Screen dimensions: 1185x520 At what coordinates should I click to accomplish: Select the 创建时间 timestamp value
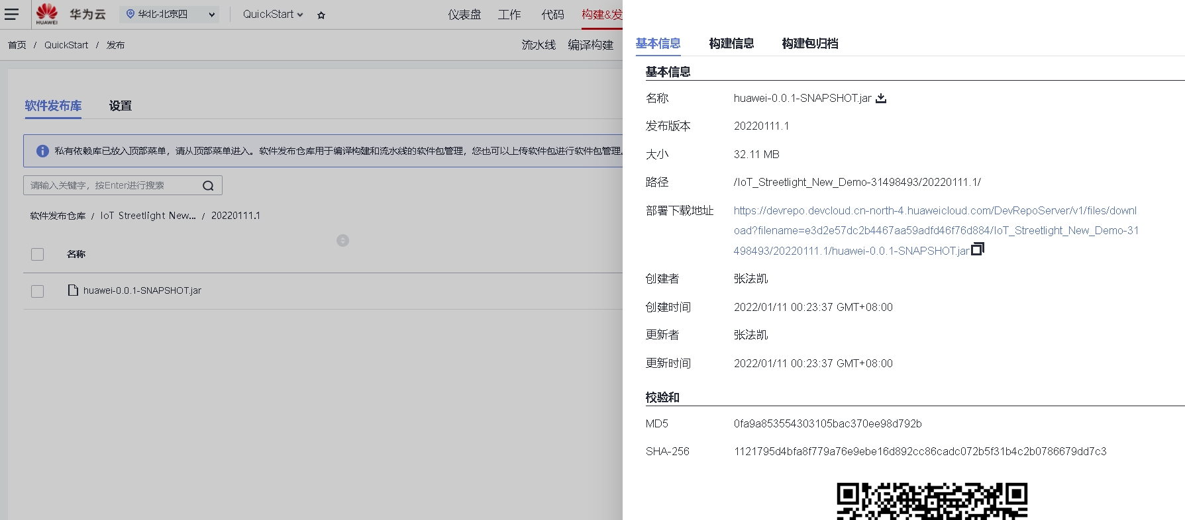813,307
